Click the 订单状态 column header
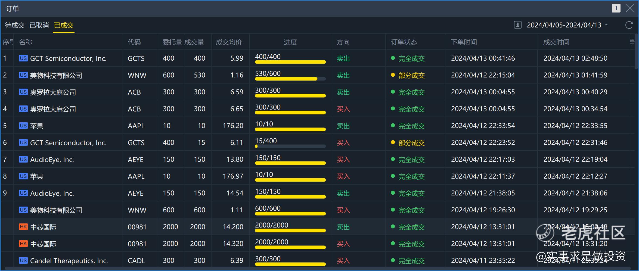The width and height of the screenshot is (639, 271). coord(404,42)
